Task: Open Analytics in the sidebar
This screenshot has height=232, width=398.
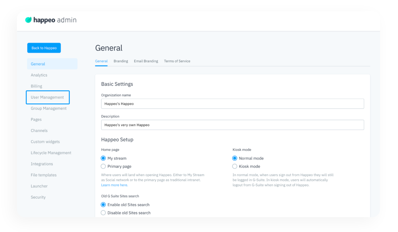Action: click(x=39, y=75)
